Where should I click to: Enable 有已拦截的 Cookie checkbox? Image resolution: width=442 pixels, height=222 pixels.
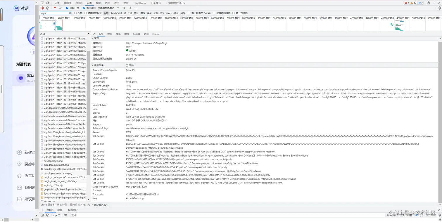(x=189, y=13)
